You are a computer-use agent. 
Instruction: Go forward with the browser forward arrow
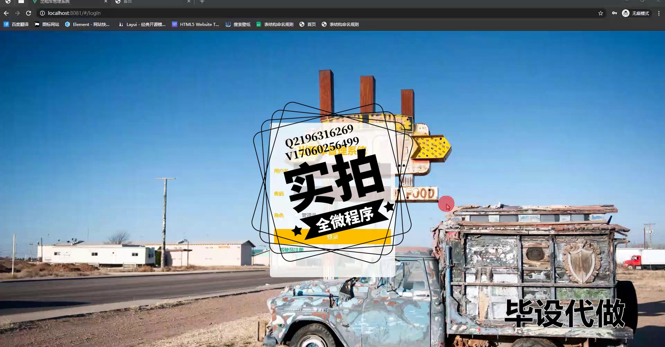point(17,13)
